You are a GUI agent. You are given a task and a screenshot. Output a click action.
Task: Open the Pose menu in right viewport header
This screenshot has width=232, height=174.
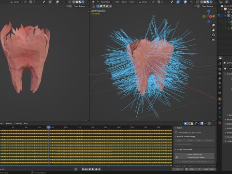131,2
